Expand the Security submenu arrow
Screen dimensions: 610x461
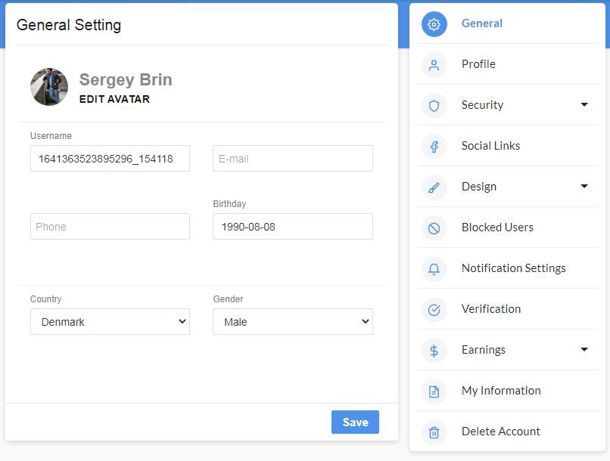click(584, 105)
